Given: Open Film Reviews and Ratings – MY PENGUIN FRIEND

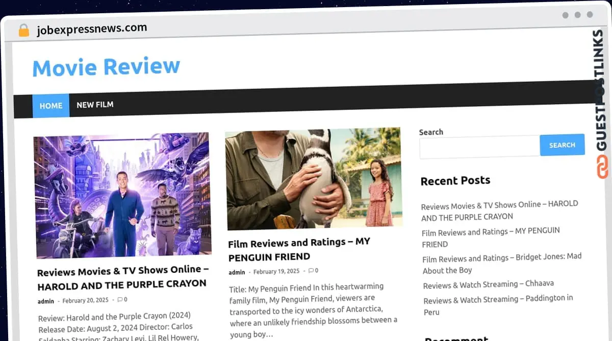Looking at the screenshot, I should coord(299,249).
